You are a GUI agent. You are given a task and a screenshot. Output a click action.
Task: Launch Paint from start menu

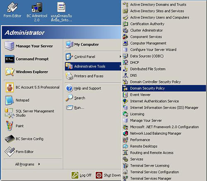[14, 126]
